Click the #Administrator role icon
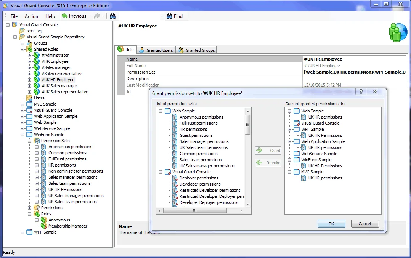Viewport: 411px width, 258px height. tap(37, 55)
